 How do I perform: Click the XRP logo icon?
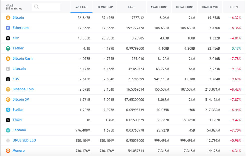click(x=8, y=38)
